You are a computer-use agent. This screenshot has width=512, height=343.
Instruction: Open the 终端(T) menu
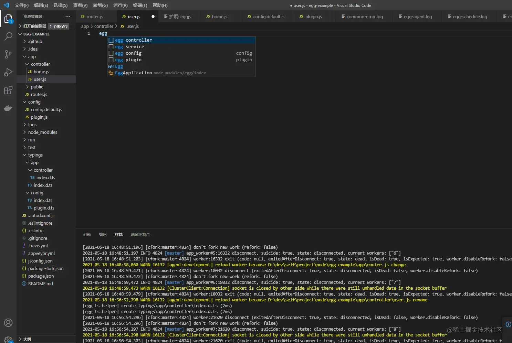point(140,5)
